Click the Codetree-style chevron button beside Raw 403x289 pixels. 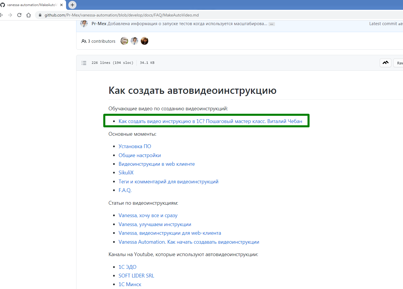coord(385,63)
